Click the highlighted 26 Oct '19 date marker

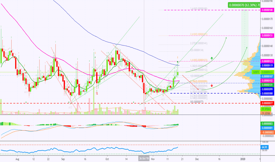click(144, 159)
